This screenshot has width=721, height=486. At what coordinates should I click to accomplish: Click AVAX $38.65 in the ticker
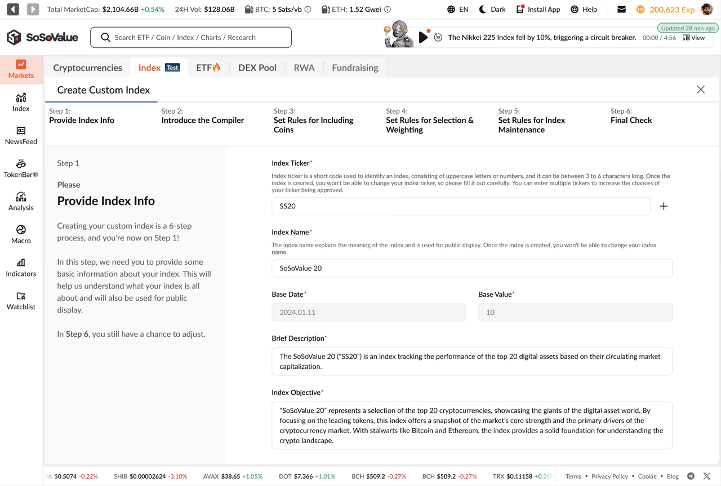coord(233,476)
